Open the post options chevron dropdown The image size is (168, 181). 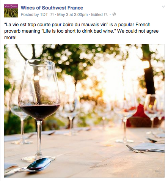(163, 6)
